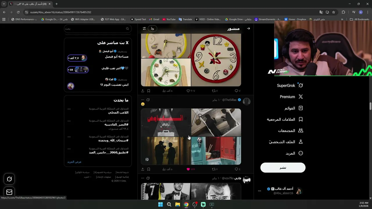The height and width of the screenshot is (209, 372).
Task: Open more options on TheSillaa post
Action: click(143, 100)
